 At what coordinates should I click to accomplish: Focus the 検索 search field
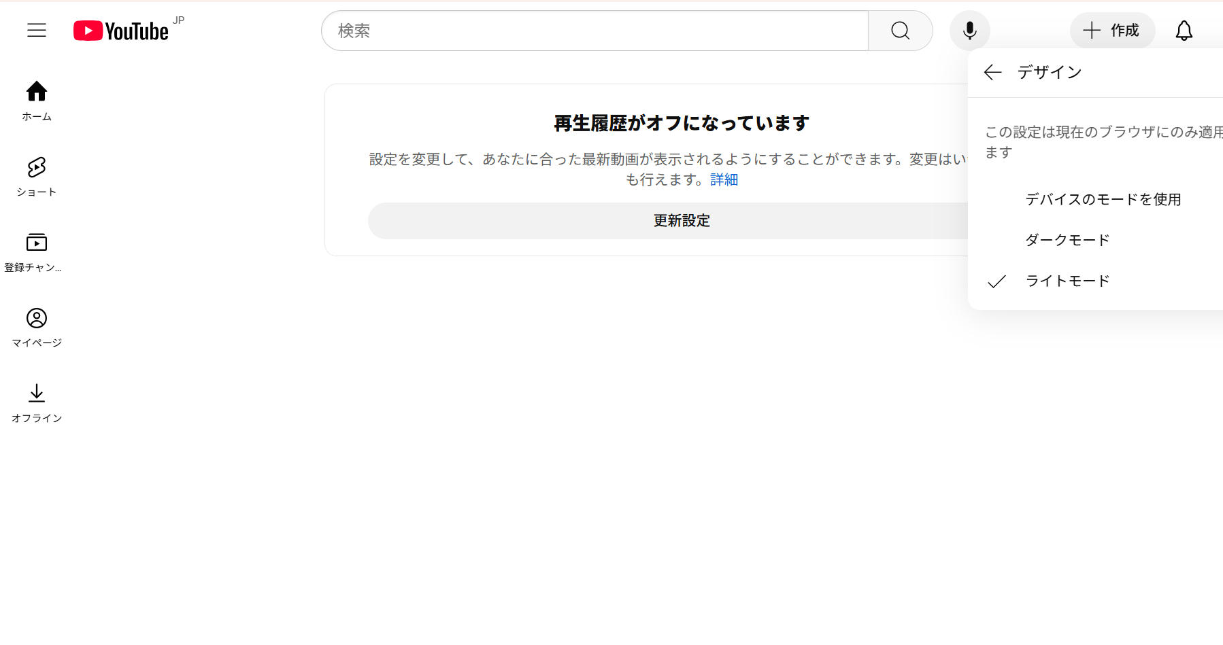click(594, 31)
